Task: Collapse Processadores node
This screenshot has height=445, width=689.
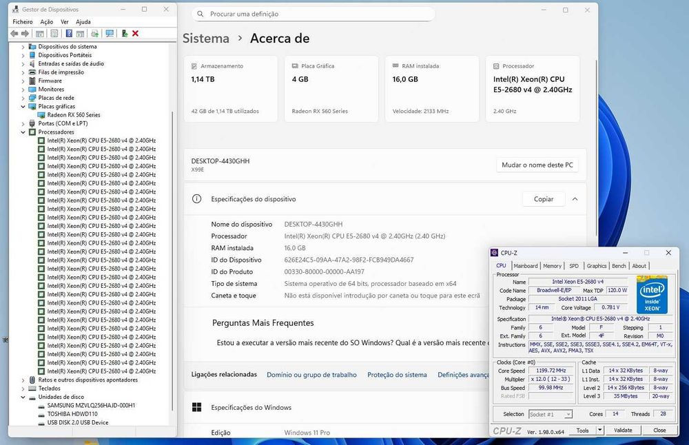Action: click(23, 132)
